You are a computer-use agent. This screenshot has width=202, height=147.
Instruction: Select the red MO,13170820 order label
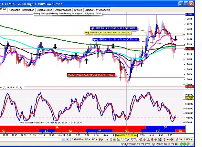point(91,75)
